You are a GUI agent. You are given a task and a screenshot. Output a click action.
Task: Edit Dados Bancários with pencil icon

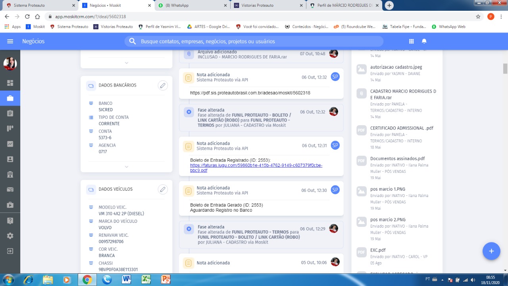coord(162,85)
